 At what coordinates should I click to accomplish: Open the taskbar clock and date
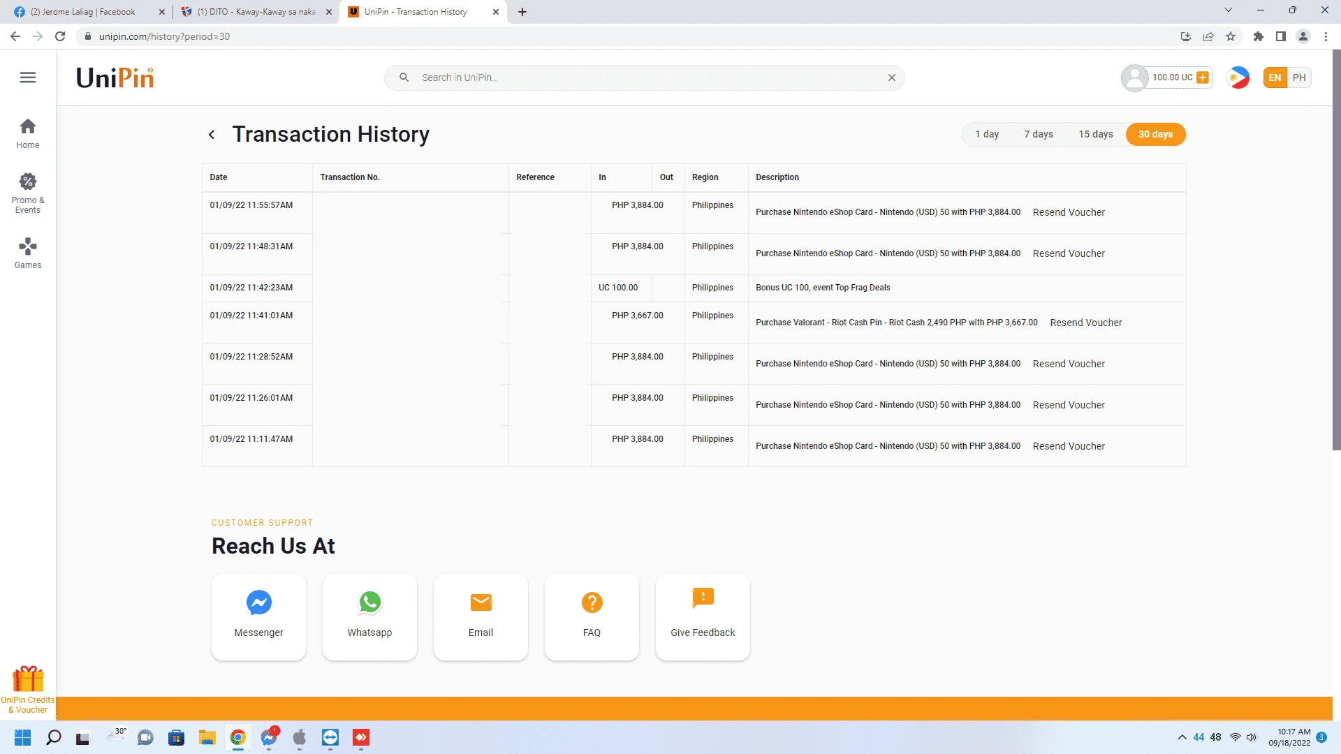point(1289,737)
